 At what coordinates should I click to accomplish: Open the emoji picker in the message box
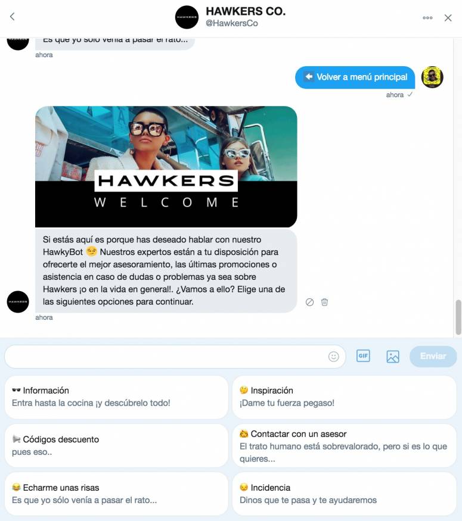(333, 357)
